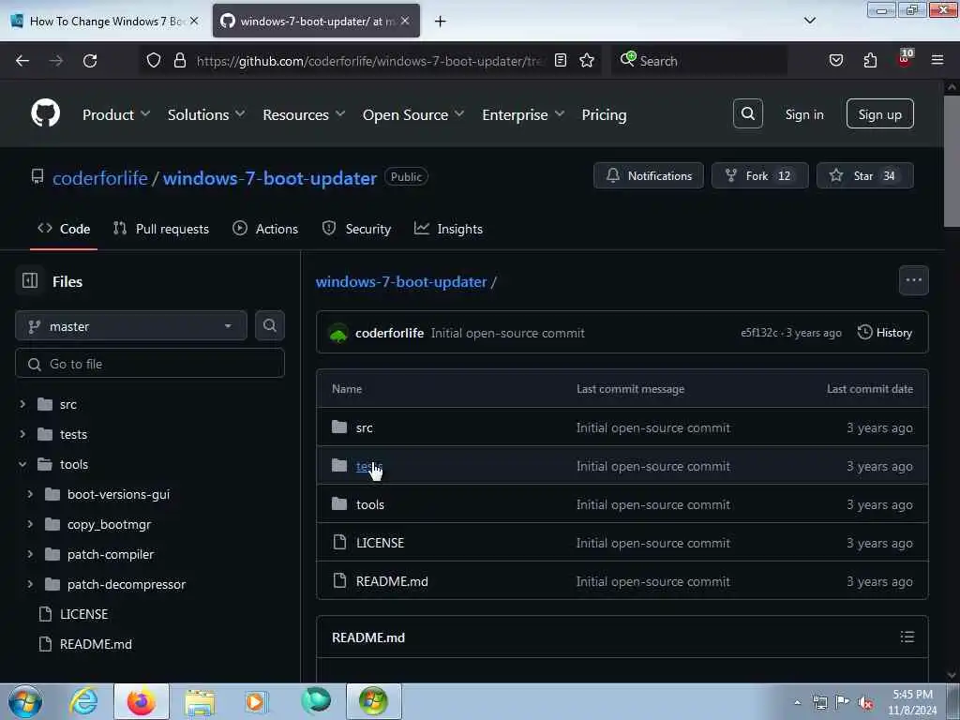This screenshot has width=960, height=720.
Task: Collapse the Files side panel icon
Action: click(x=30, y=280)
